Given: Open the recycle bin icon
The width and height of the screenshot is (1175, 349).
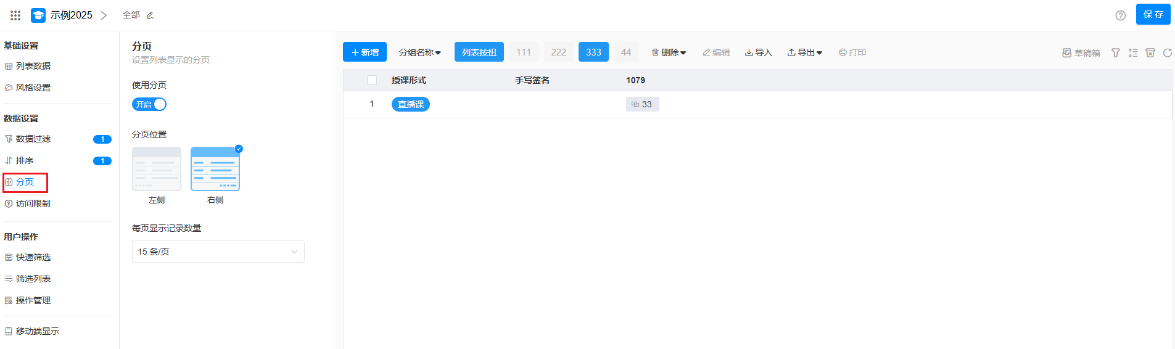Looking at the screenshot, I should (1150, 53).
